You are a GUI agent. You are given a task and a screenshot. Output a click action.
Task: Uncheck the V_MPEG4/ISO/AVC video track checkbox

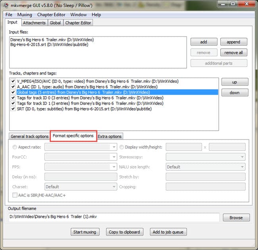(13, 81)
